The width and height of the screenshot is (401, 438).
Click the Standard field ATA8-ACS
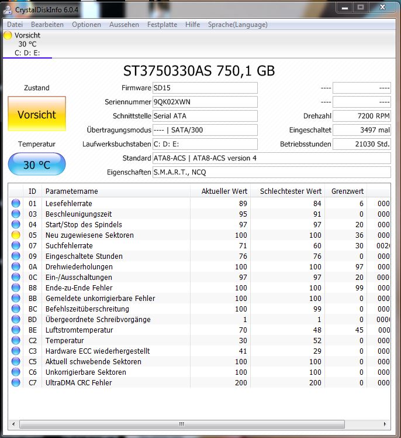click(x=272, y=158)
